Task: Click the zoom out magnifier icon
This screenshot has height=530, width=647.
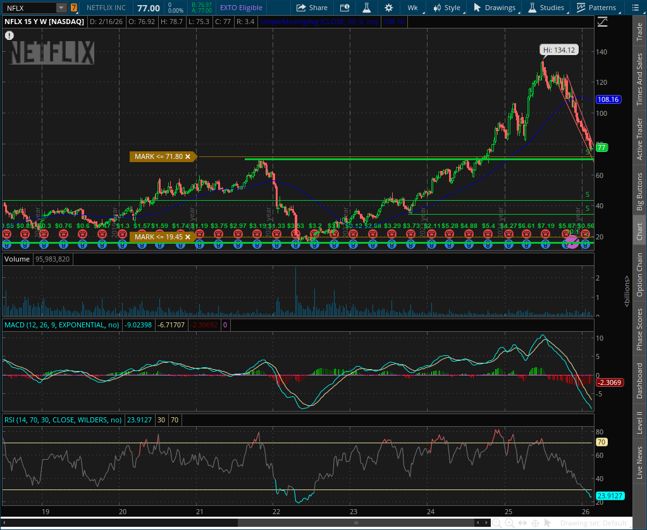Action: tap(497, 523)
